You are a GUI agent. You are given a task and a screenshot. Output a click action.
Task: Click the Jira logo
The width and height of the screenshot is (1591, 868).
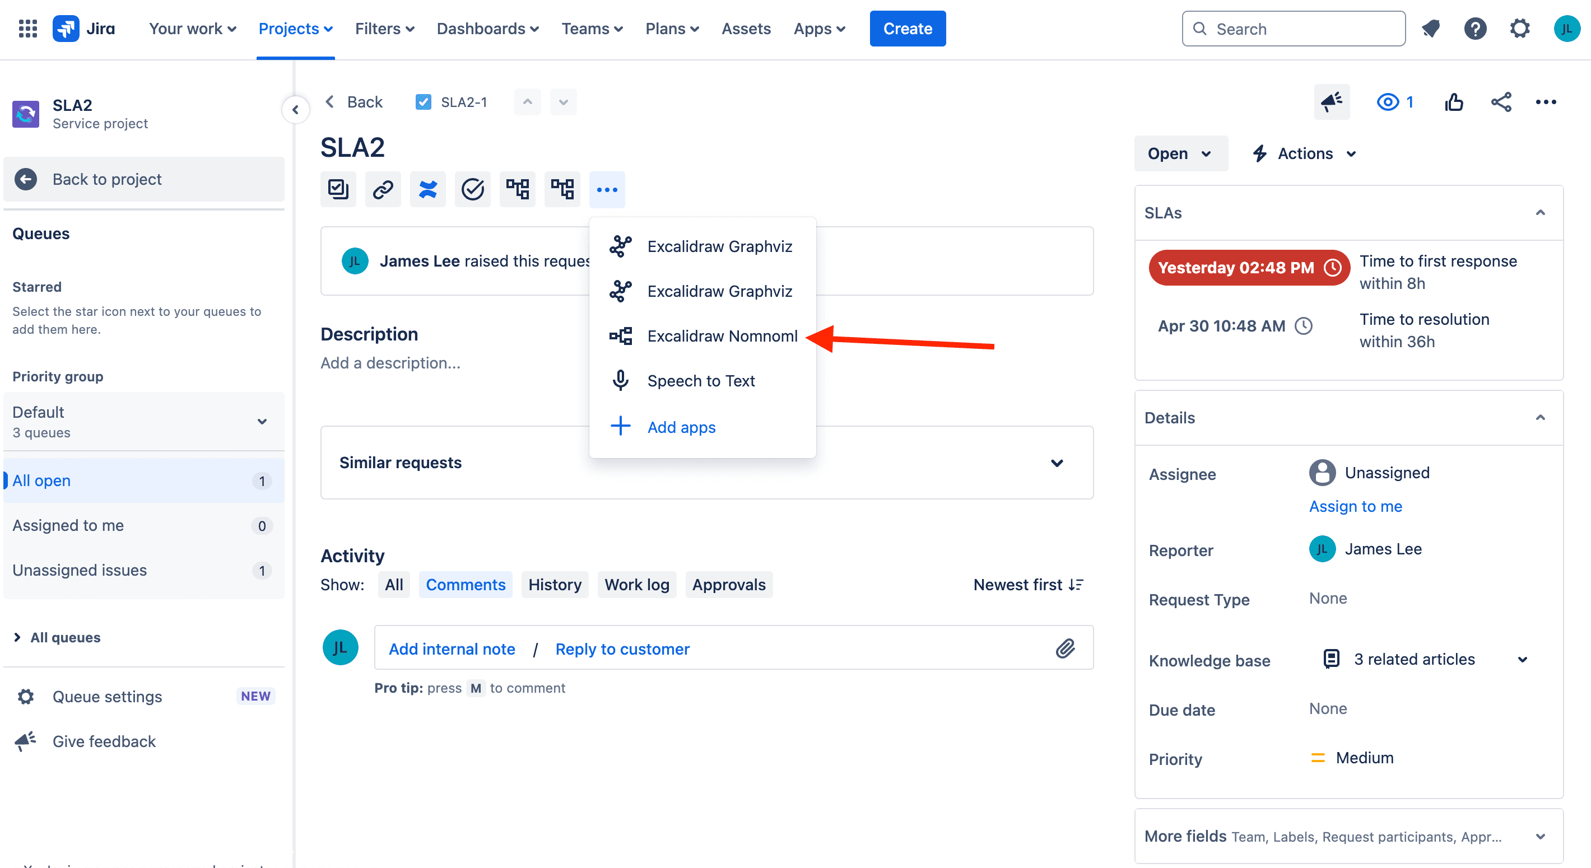(x=84, y=29)
